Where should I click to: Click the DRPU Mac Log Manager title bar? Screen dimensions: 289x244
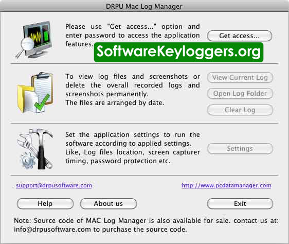coord(144,6)
